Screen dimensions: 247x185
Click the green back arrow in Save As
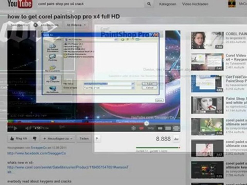[x=122, y=39]
